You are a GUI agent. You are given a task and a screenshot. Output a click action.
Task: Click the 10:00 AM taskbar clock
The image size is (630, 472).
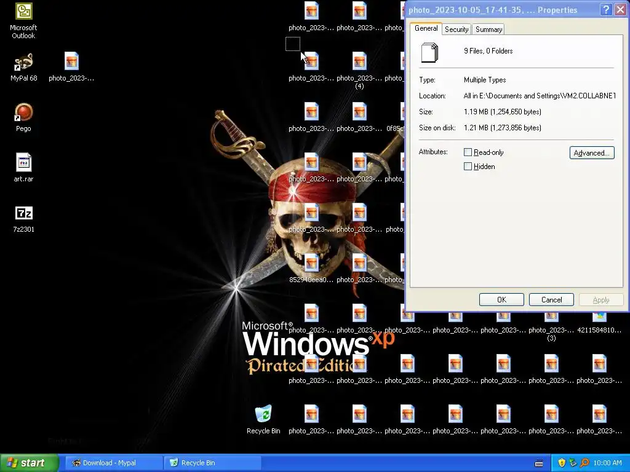[x=607, y=463]
